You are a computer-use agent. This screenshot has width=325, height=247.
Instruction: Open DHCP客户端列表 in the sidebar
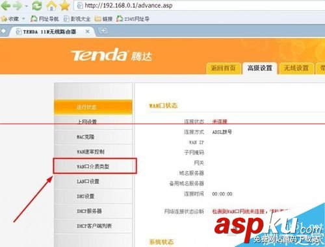[93, 226]
